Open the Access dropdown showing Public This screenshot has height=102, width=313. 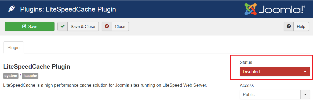click(275, 94)
